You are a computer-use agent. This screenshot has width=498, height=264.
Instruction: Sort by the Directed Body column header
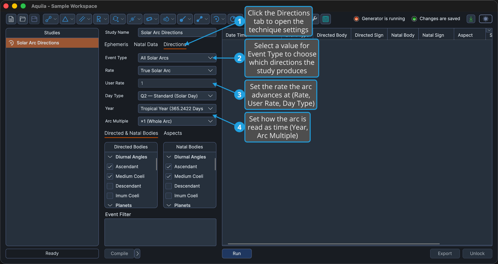(x=332, y=35)
